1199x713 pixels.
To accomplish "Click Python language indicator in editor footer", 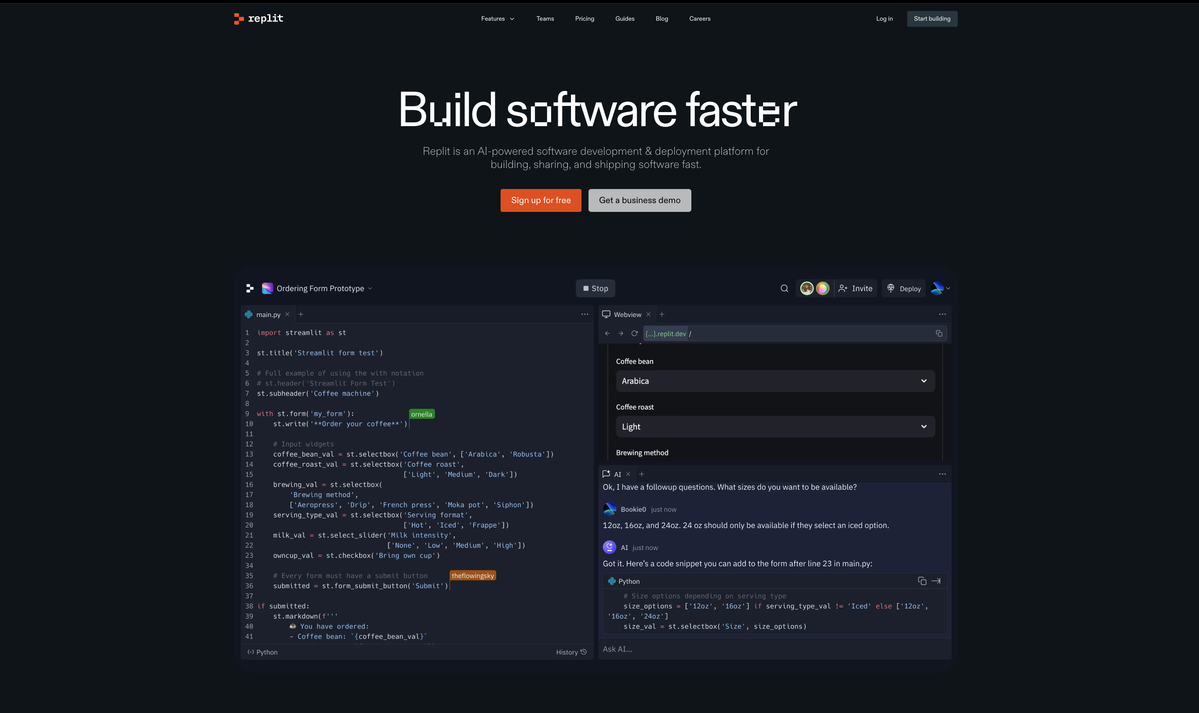I will pyautogui.click(x=262, y=652).
